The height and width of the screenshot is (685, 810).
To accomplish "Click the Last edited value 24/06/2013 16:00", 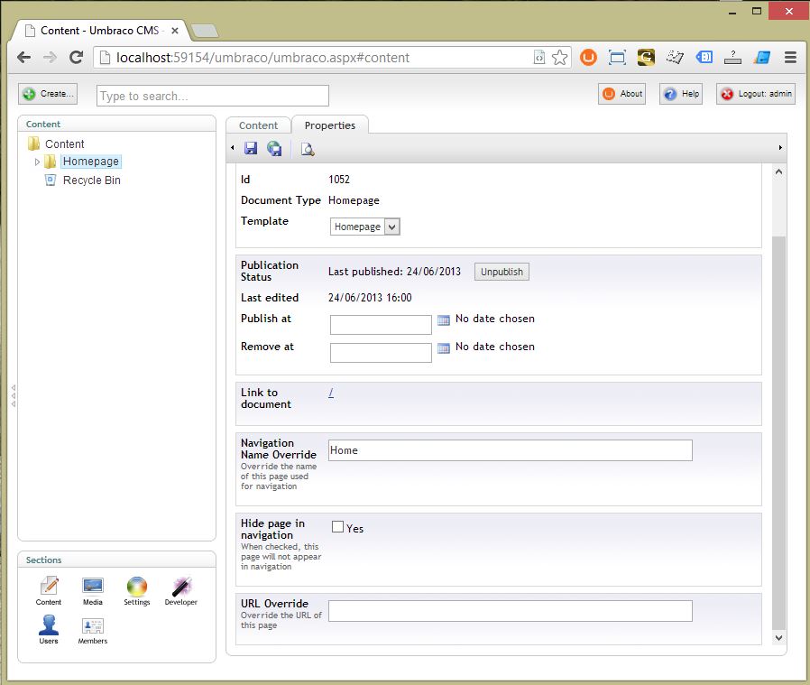I will 370,298.
